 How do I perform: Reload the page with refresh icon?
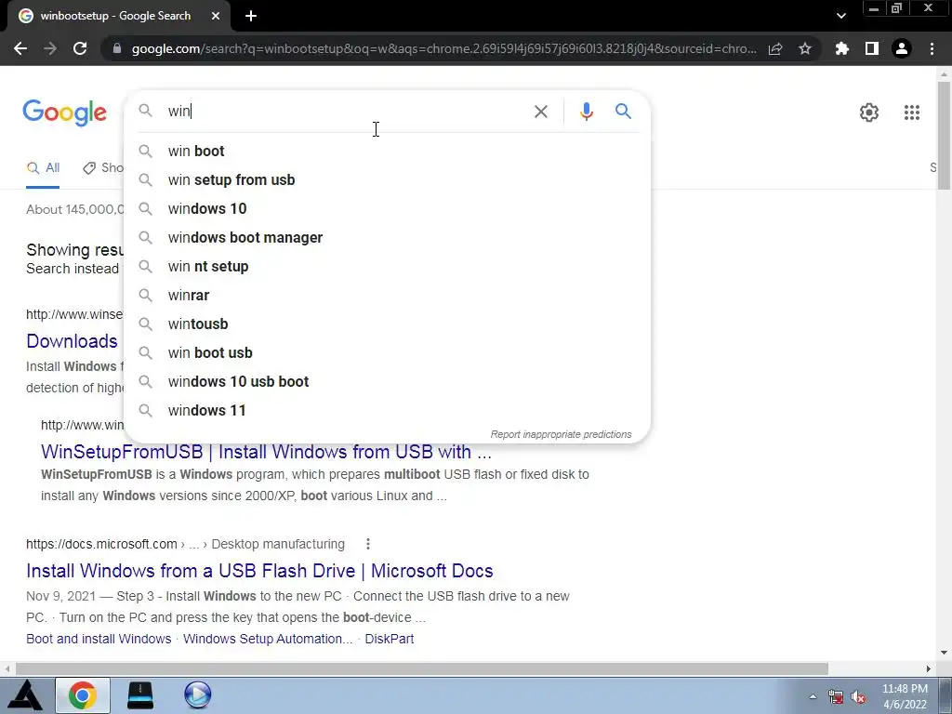click(80, 48)
